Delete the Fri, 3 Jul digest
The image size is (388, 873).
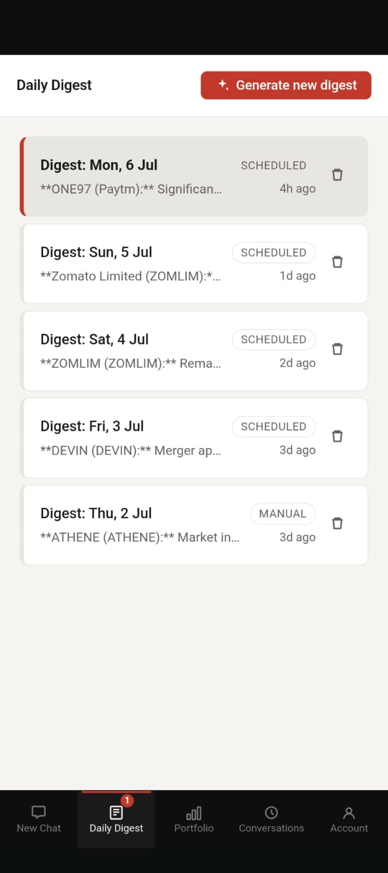coord(337,436)
